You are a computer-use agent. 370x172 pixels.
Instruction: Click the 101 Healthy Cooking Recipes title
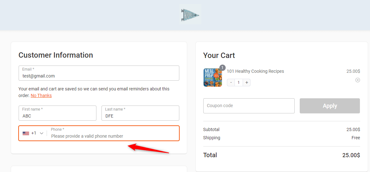tap(255, 71)
